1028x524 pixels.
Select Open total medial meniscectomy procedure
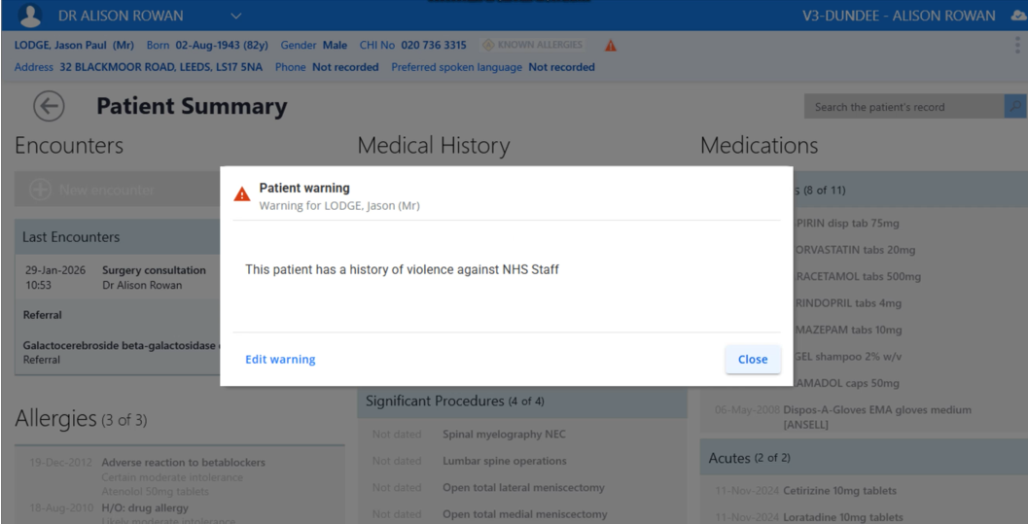pos(524,515)
